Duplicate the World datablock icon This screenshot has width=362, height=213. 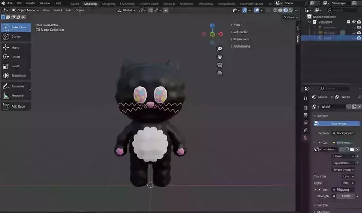pos(354,107)
